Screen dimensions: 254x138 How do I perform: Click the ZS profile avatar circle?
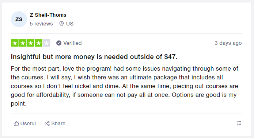click(x=19, y=19)
